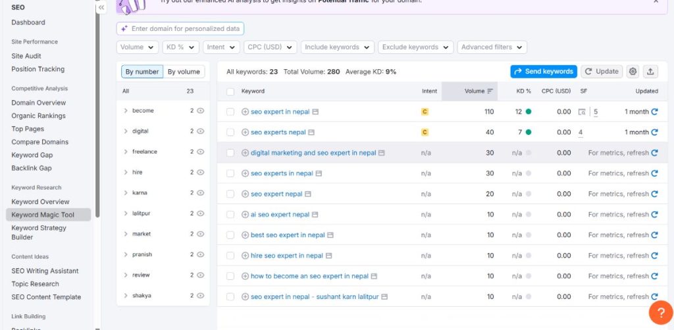Expand the digital keyword group
This screenshot has height=330, width=674.
(x=126, y=131)
